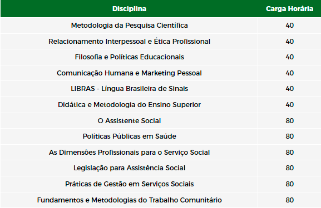Click As Dimensões Profissionais para o Serviço Social
This screenshot has width=321, height=208.
coord(129,153)
